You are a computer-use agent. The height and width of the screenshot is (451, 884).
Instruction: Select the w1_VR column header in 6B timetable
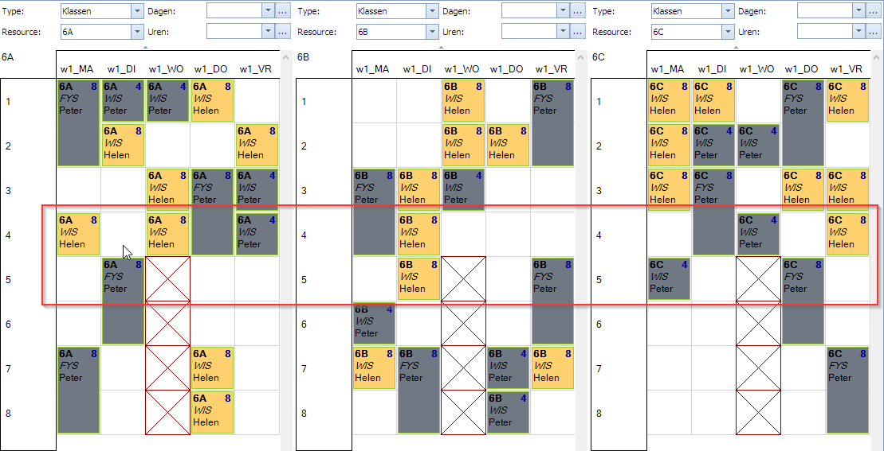click(552, 69)
